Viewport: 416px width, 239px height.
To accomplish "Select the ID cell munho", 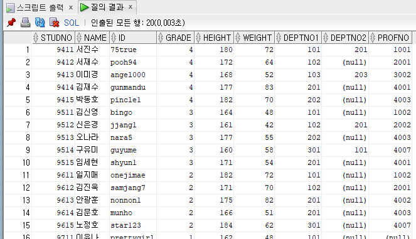I will tap(133, 213).
